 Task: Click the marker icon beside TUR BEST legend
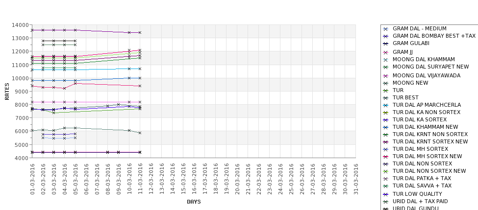[x=386, y=98]
